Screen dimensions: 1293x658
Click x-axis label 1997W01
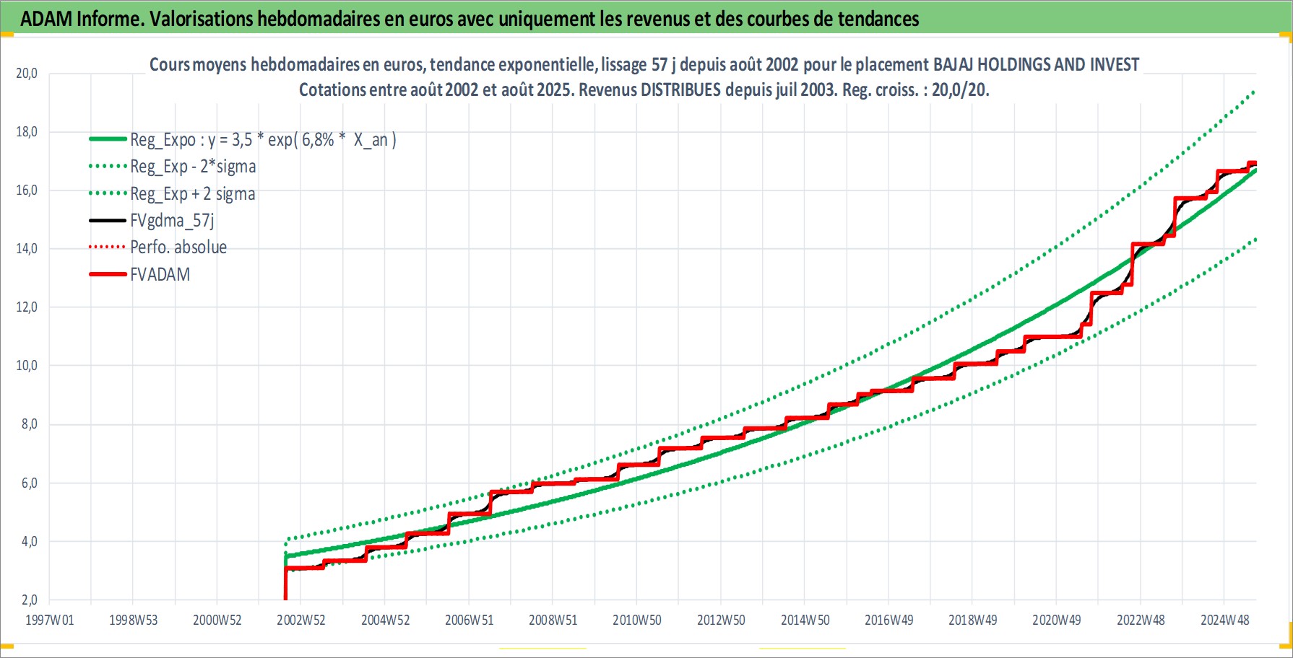pyautogui.click(x=50, y=620)
